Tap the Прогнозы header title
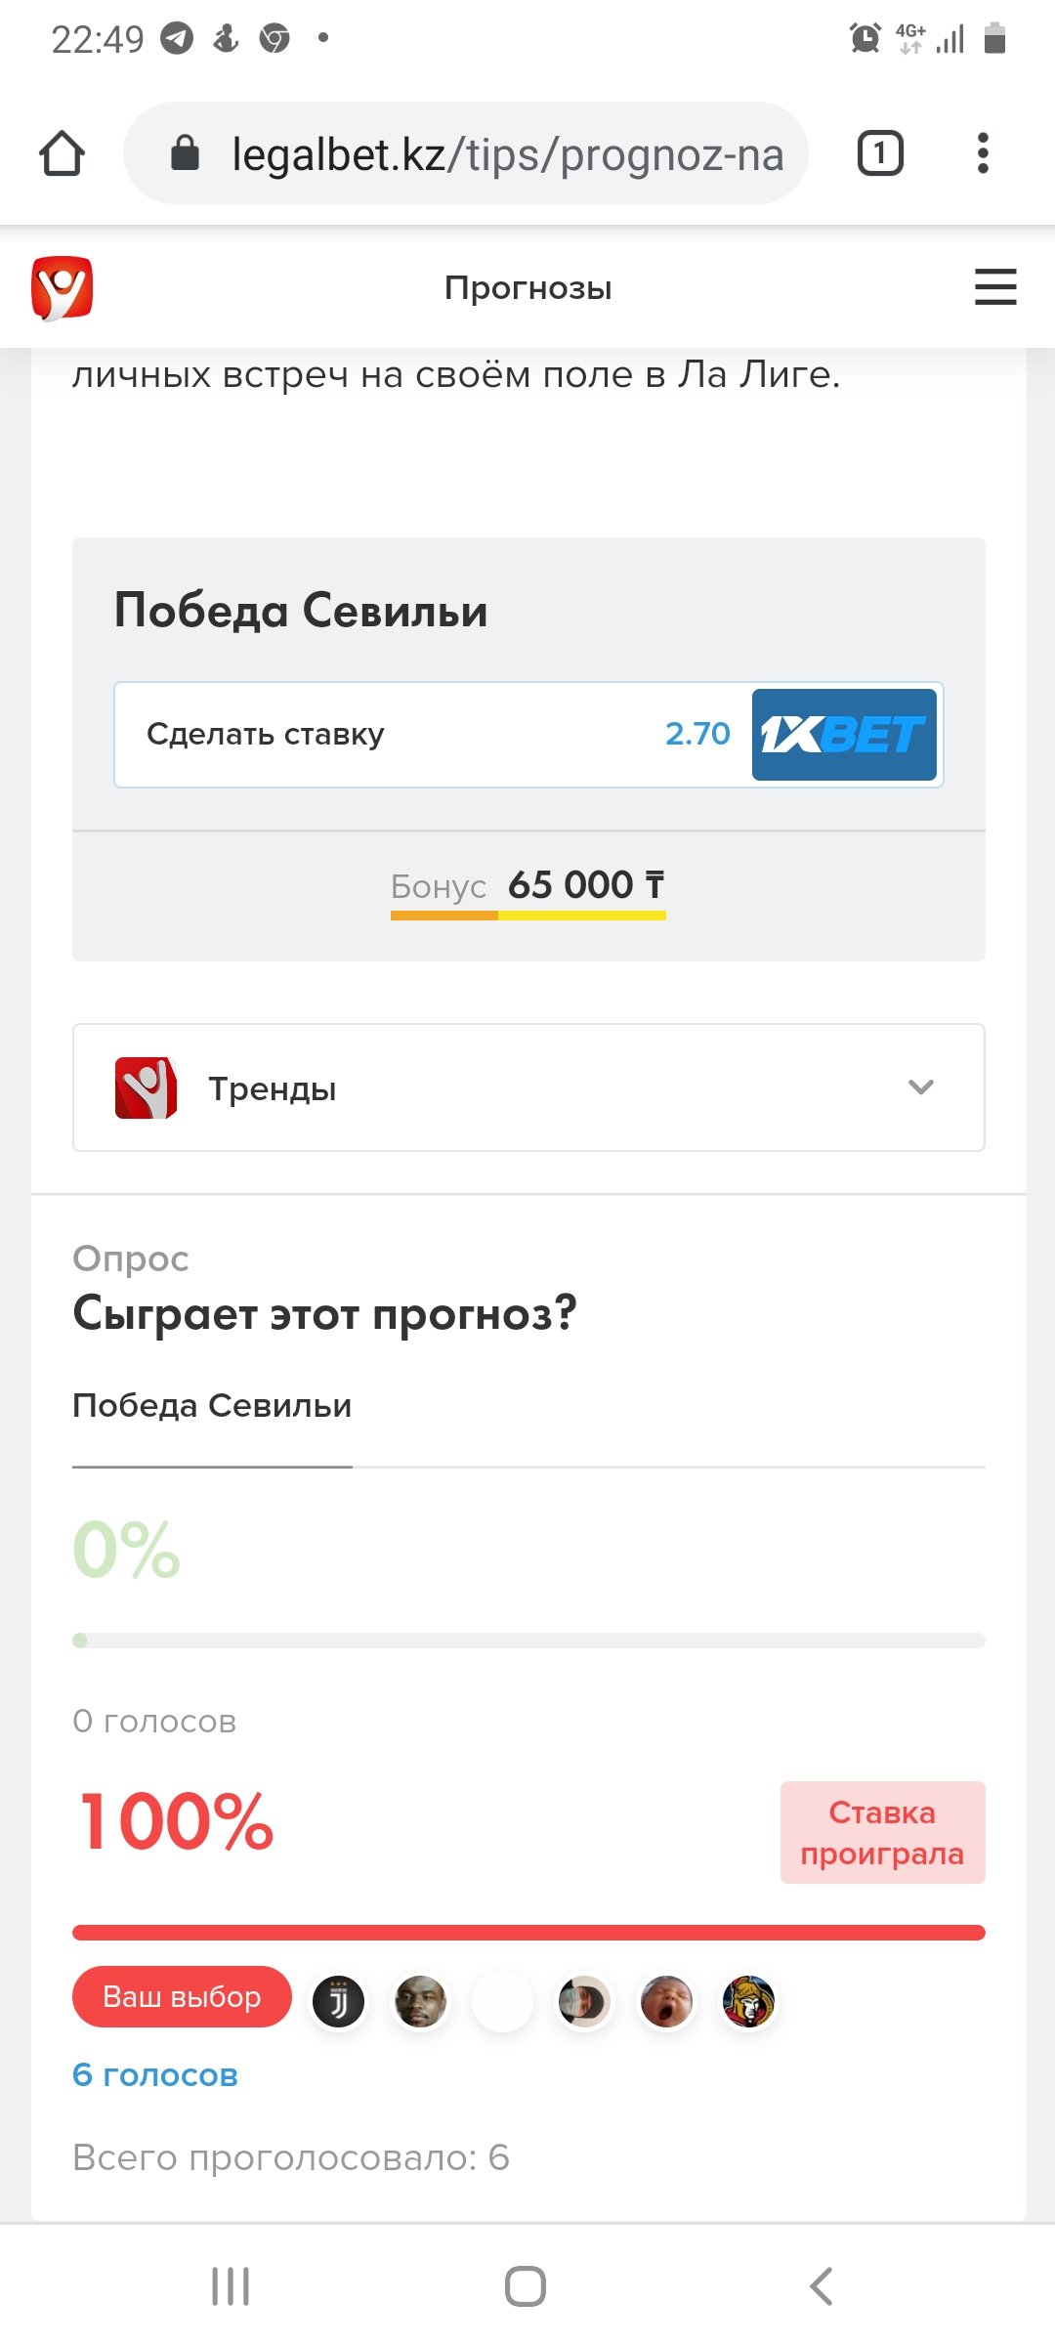Image resolution: width=1055 pixels, height=2345 pixels. point(527,288)
